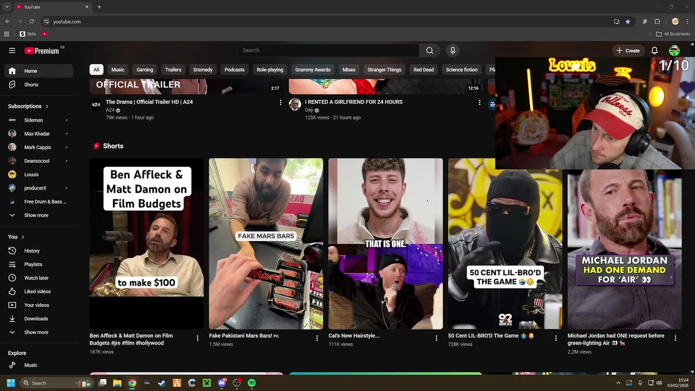Open options for 50 Cent LIL-BRO'D short
This screenshot has height=391, width=695.
pos(556,338)
